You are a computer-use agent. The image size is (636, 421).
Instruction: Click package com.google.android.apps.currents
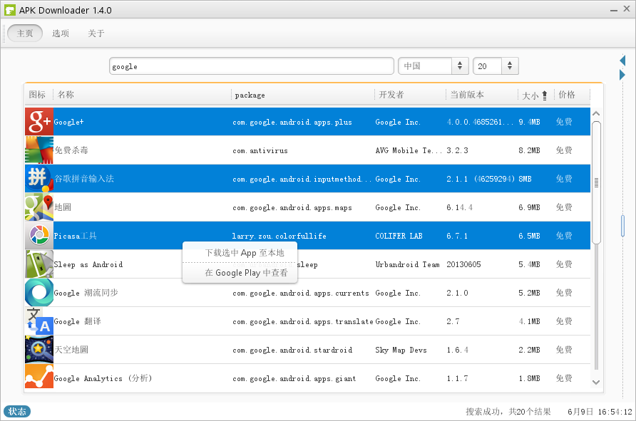[x=301, y=293]
